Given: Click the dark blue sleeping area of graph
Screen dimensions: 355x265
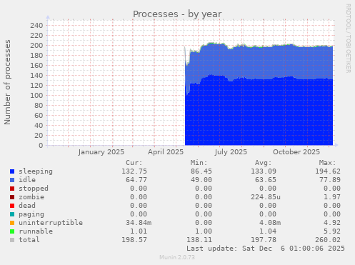Looking at the screenshot, I should (x=259, y=112).
